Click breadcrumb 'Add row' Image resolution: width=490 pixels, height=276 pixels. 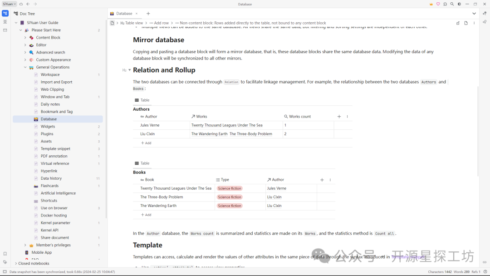pos(159,23)
